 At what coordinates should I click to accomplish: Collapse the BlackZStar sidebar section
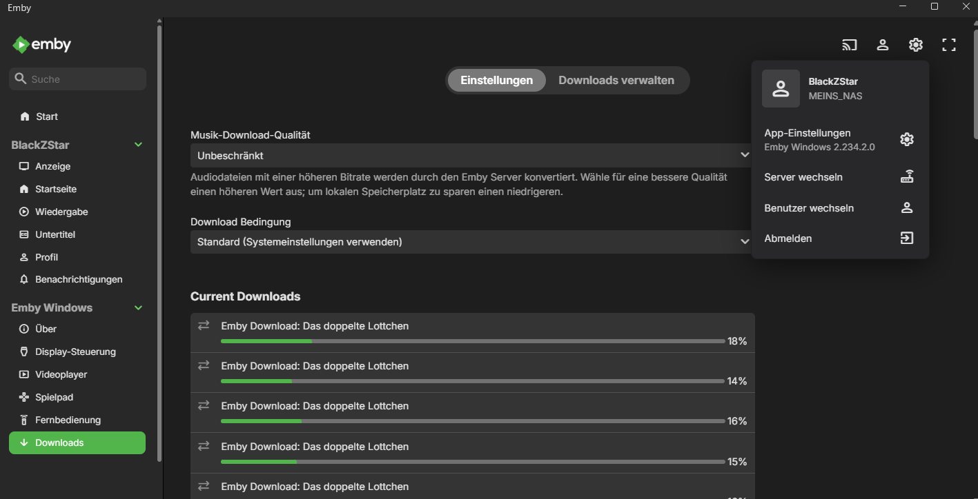coord(138,145)
